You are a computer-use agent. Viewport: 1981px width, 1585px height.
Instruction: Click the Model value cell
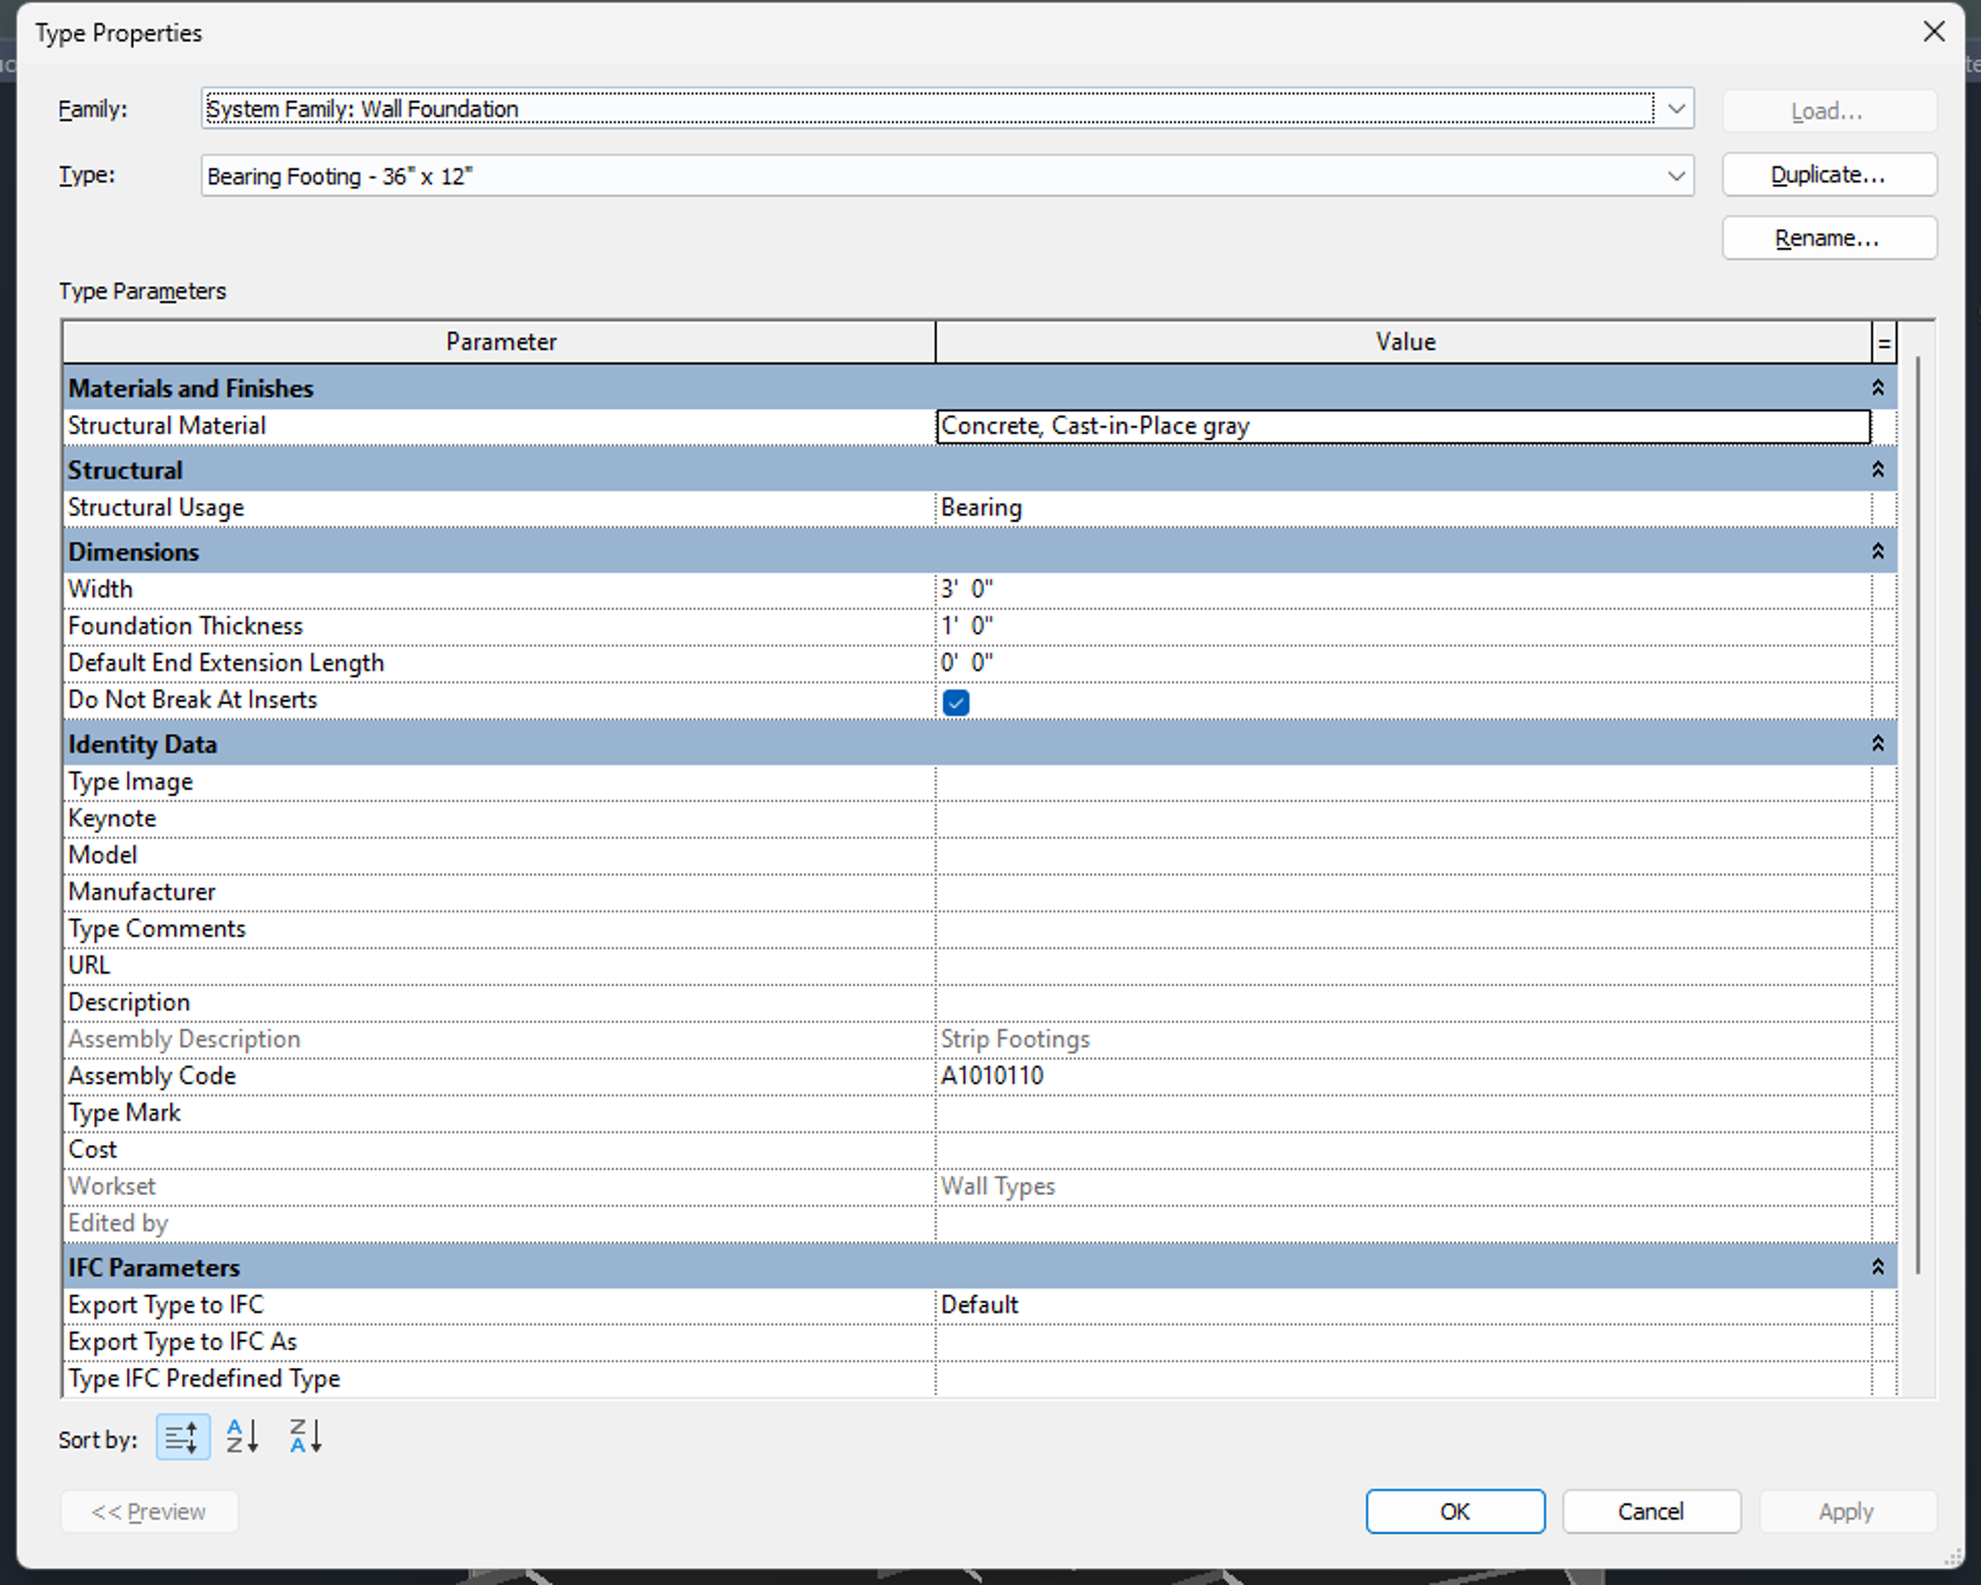click(x=1403, y=856)
